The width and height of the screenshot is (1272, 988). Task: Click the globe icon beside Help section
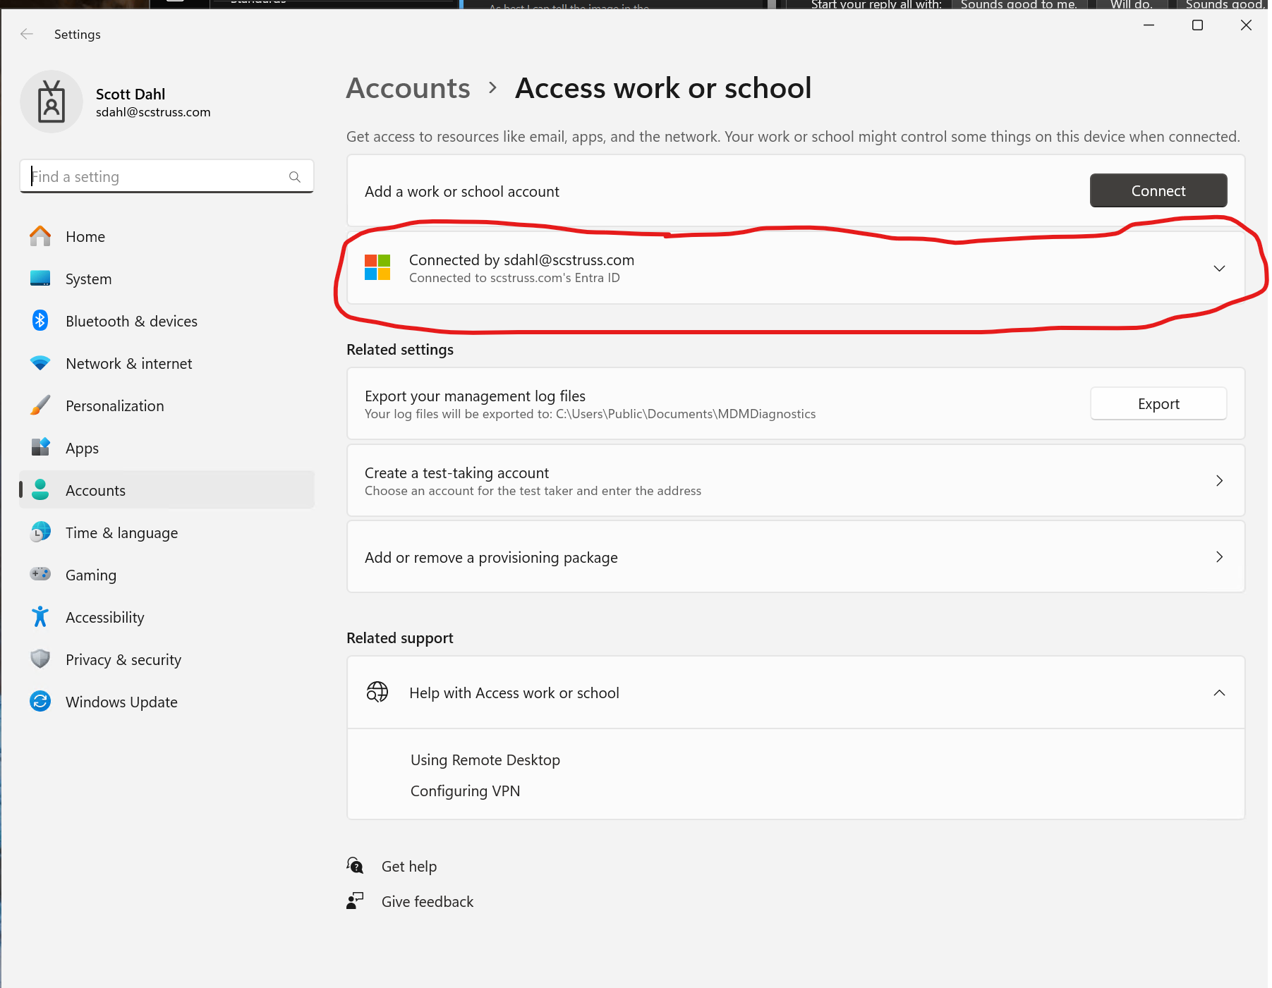point(377,693)
